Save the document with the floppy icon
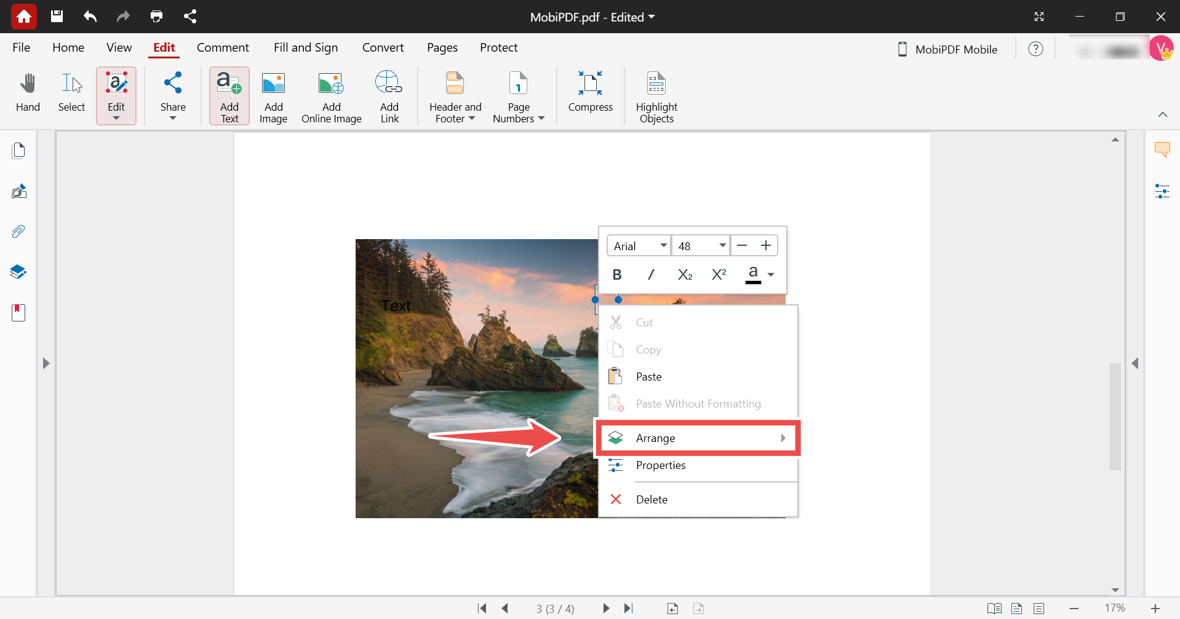 tap(57, 17)
